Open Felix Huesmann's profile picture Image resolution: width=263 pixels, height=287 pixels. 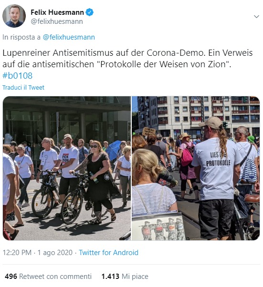14,16
